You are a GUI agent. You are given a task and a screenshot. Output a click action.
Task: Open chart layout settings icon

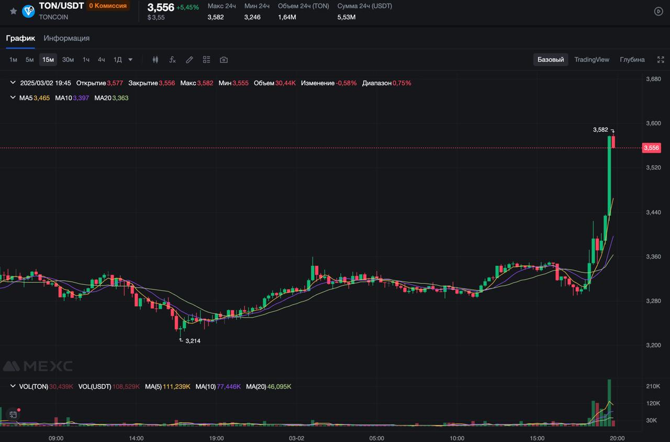[x=206, y=60]
